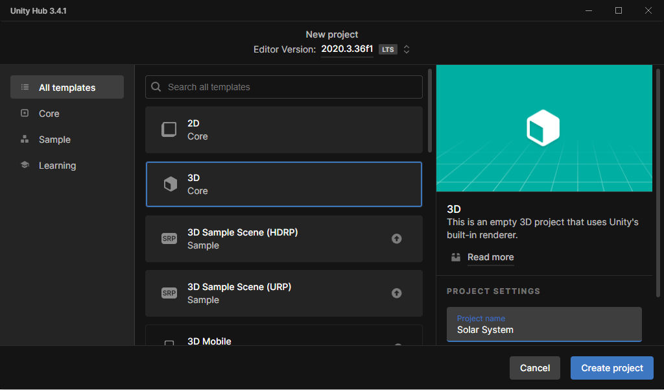Click the PROJECT SETTINGS heading
Viewport: 664px width, 390px height.
[x=493, y=291]
